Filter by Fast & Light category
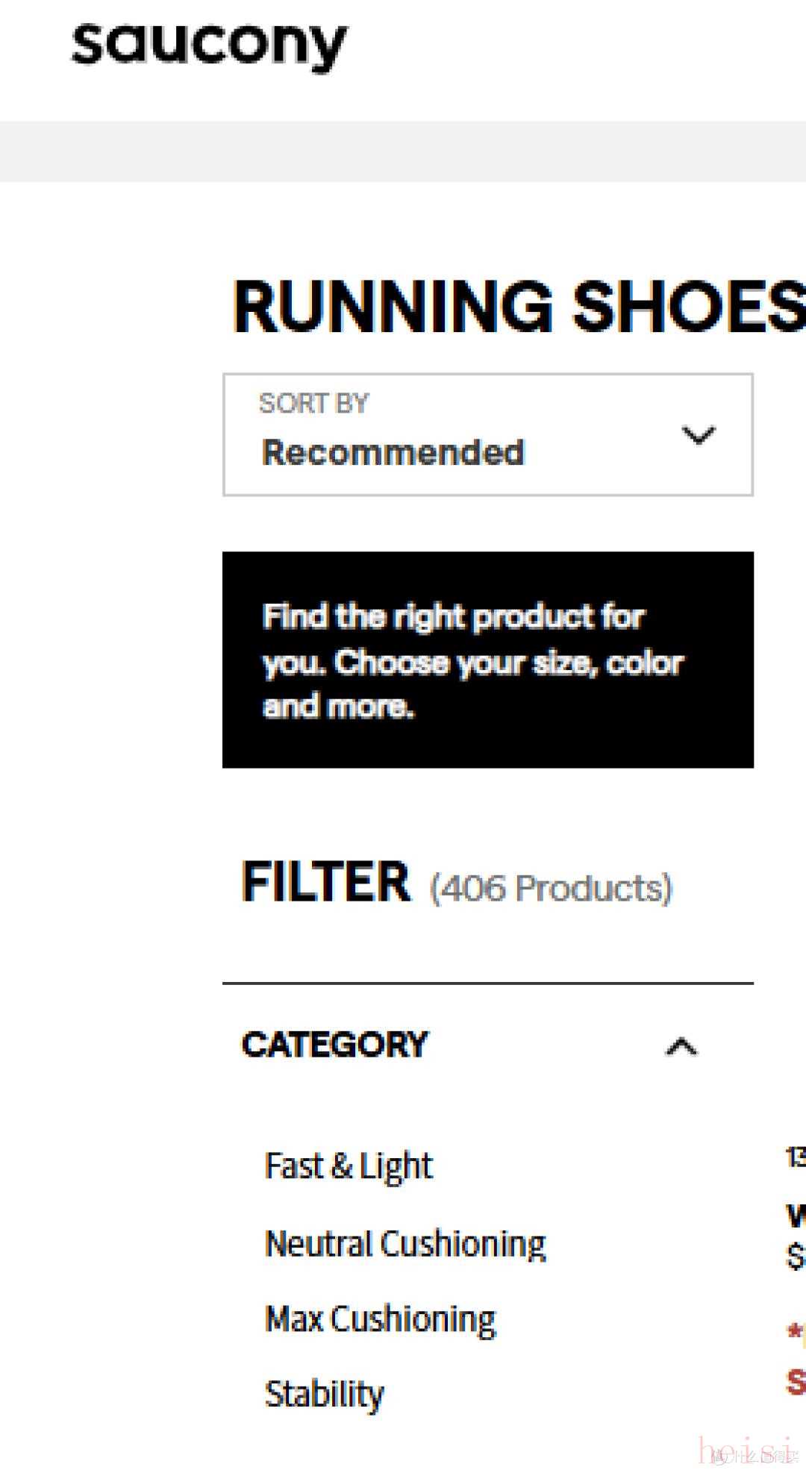 pyautogui.click(x=349, y=1166)
